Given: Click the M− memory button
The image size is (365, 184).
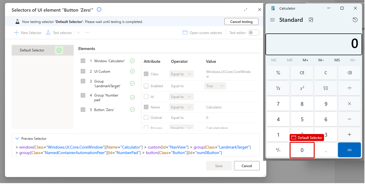Looking at the screenshot, I should pos(321,60).
